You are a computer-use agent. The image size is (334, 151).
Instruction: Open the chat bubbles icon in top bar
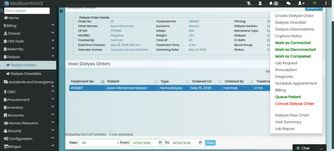288,3
